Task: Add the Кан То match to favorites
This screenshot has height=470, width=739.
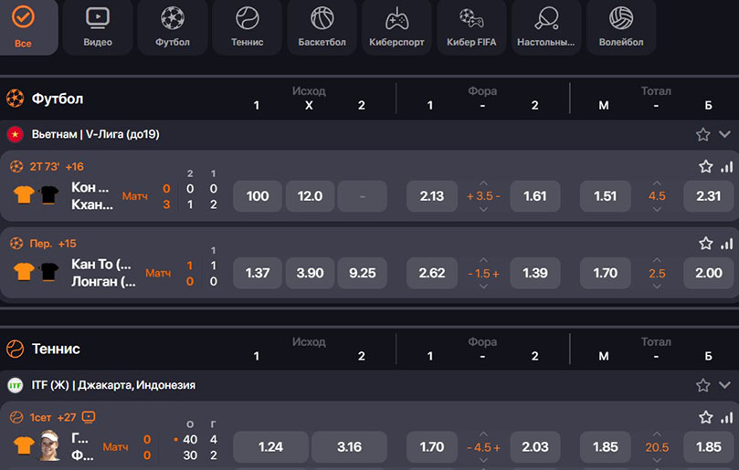Action: (x=705, y=244)
